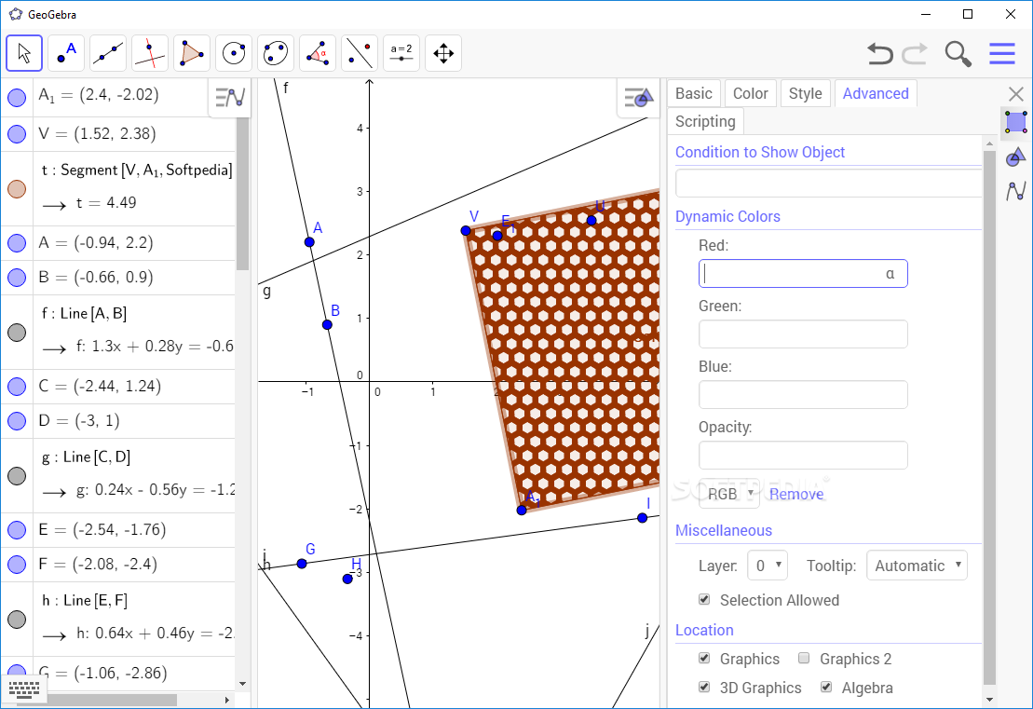Click the Undo arrow

pyautogui.click(x=879, y=53)
